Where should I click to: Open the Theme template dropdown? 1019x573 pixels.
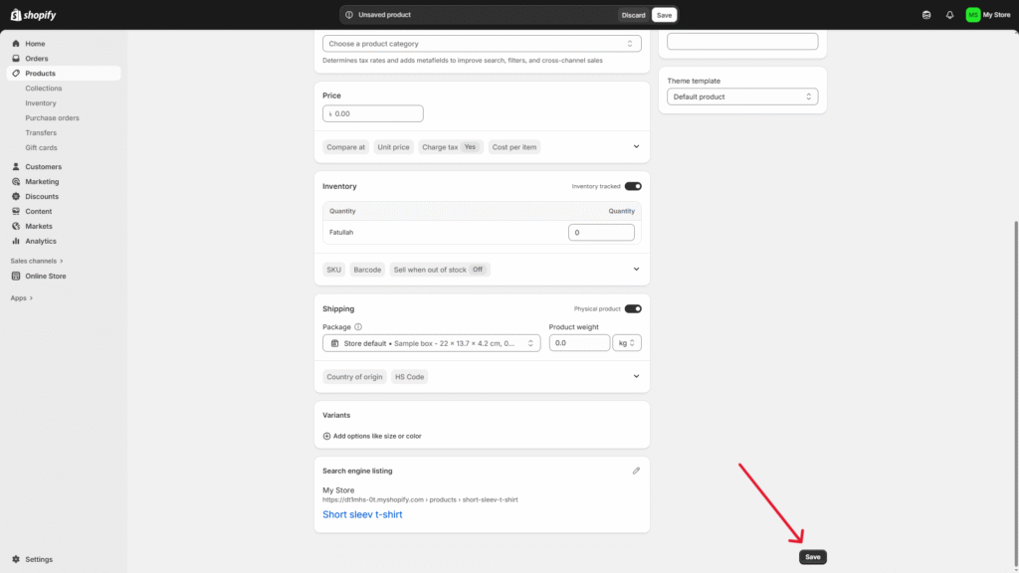click(x=742, y=96)
